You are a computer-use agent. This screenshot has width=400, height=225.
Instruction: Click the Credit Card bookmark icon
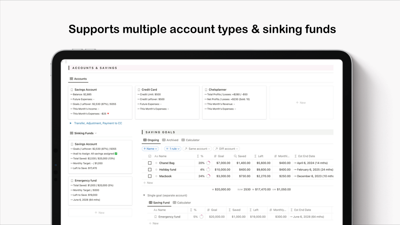(139, 90)
